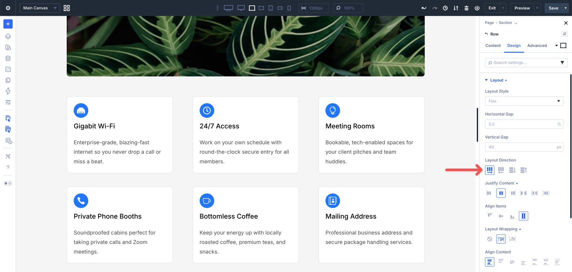This screenshot has width=572, height=272.
Task: Click the Save button
Action: [x=553, y=8]
